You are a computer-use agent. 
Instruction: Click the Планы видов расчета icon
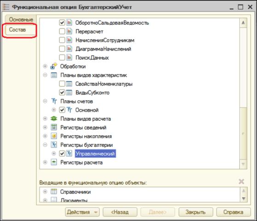coord(54,119)
